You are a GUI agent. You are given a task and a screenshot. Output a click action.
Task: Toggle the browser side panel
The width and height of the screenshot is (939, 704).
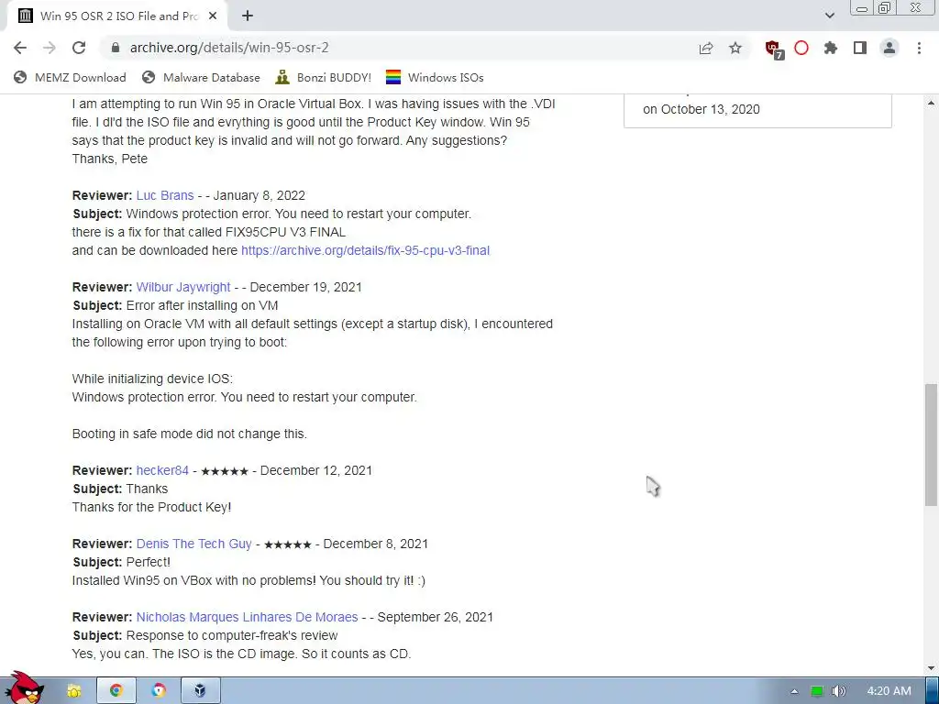point(860,48)
